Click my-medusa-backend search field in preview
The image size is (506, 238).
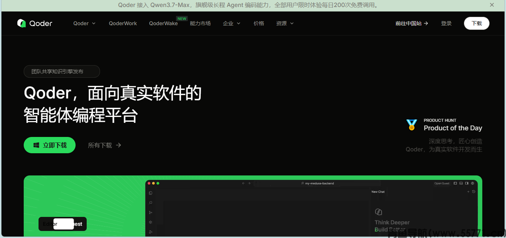317,183
